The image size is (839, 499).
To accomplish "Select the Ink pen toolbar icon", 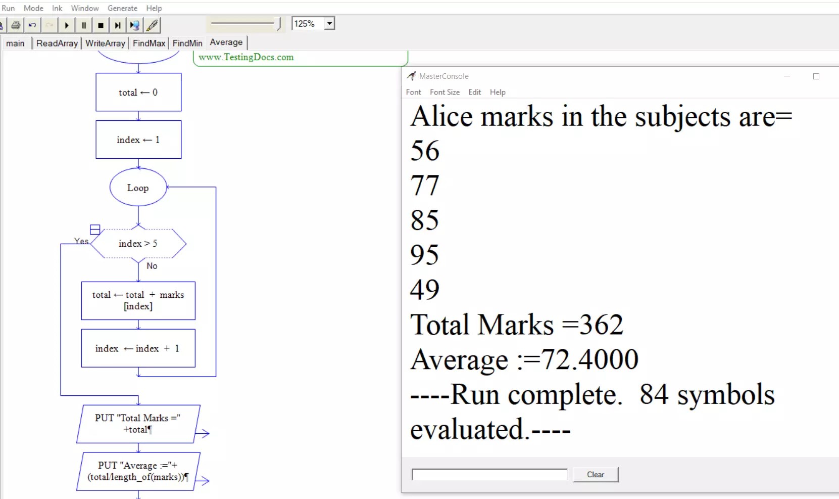I will point(152,25).
